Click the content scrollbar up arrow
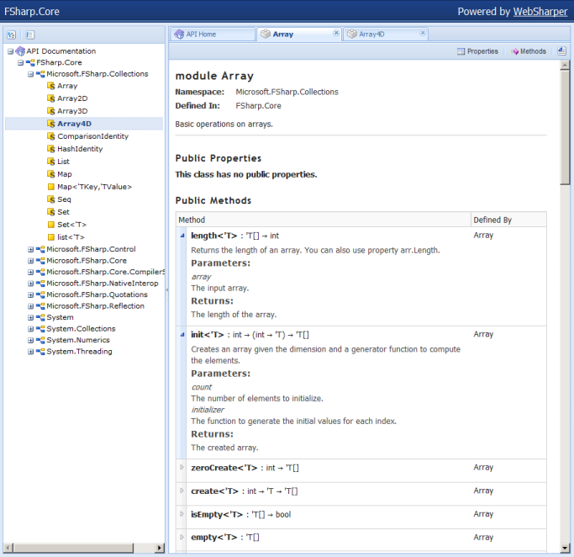Viewport: 574px width, 557px height. [565, 66]
